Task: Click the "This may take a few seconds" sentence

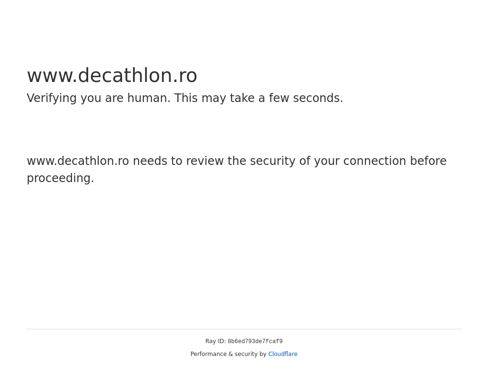Action: [258, 98]
